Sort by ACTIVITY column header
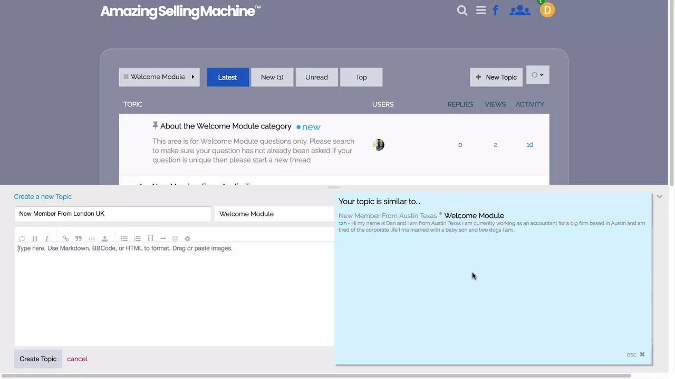This screenshot has height=379, width=675. 530,104
